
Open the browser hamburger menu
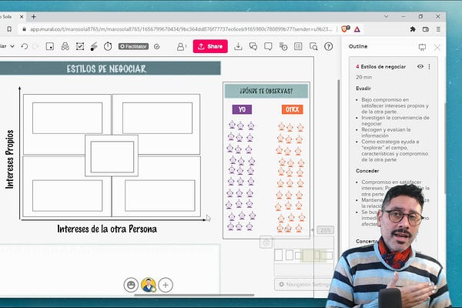pos(438,29)
